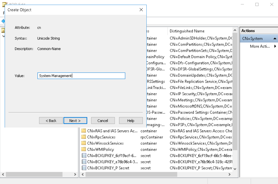278x184 pixels.
Task: Click the CN=BCKUPKEY_6cf19acf secret object icon
Action: click(x=83, y=156)
